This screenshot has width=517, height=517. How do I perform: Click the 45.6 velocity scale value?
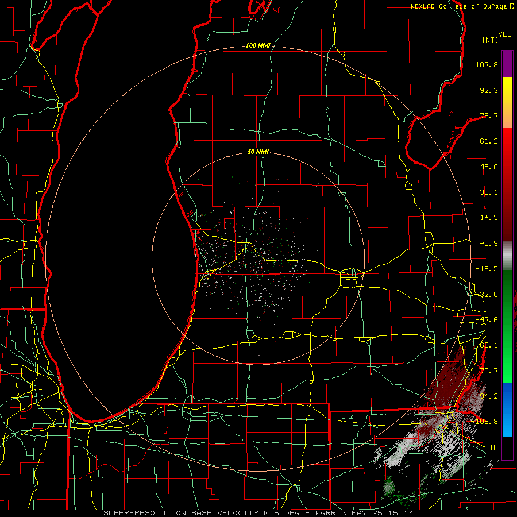(x=489, y=167)
